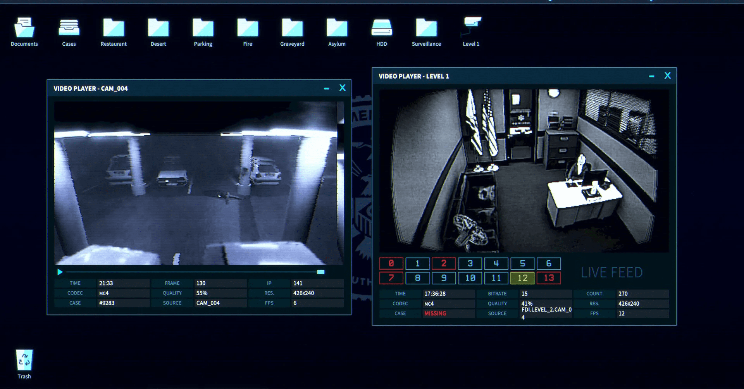
Task: Switch to camera 5 feed
Action: (x=522, y=263)
